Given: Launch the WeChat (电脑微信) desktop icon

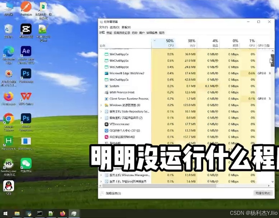Looking at the screenshot, I should click(26, 165).
